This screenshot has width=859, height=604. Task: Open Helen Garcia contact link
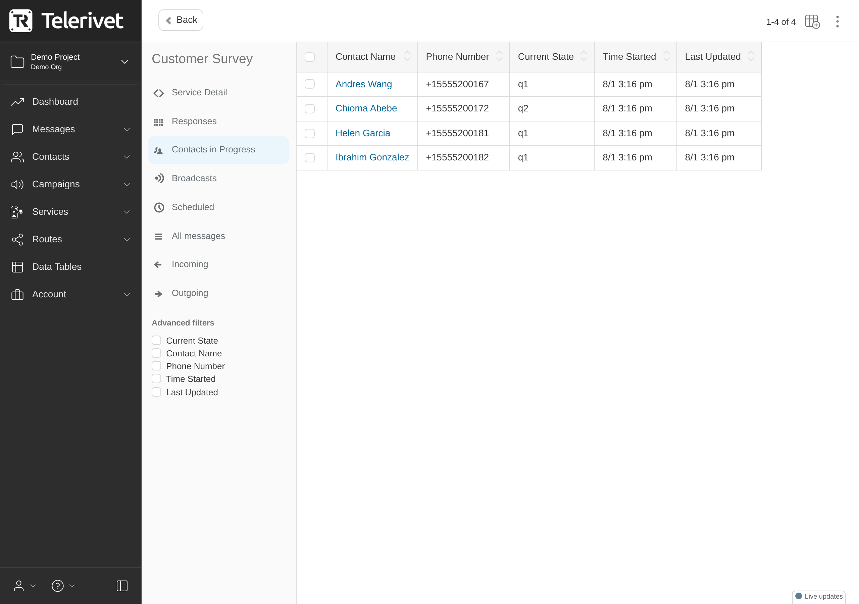pos(362,133)
